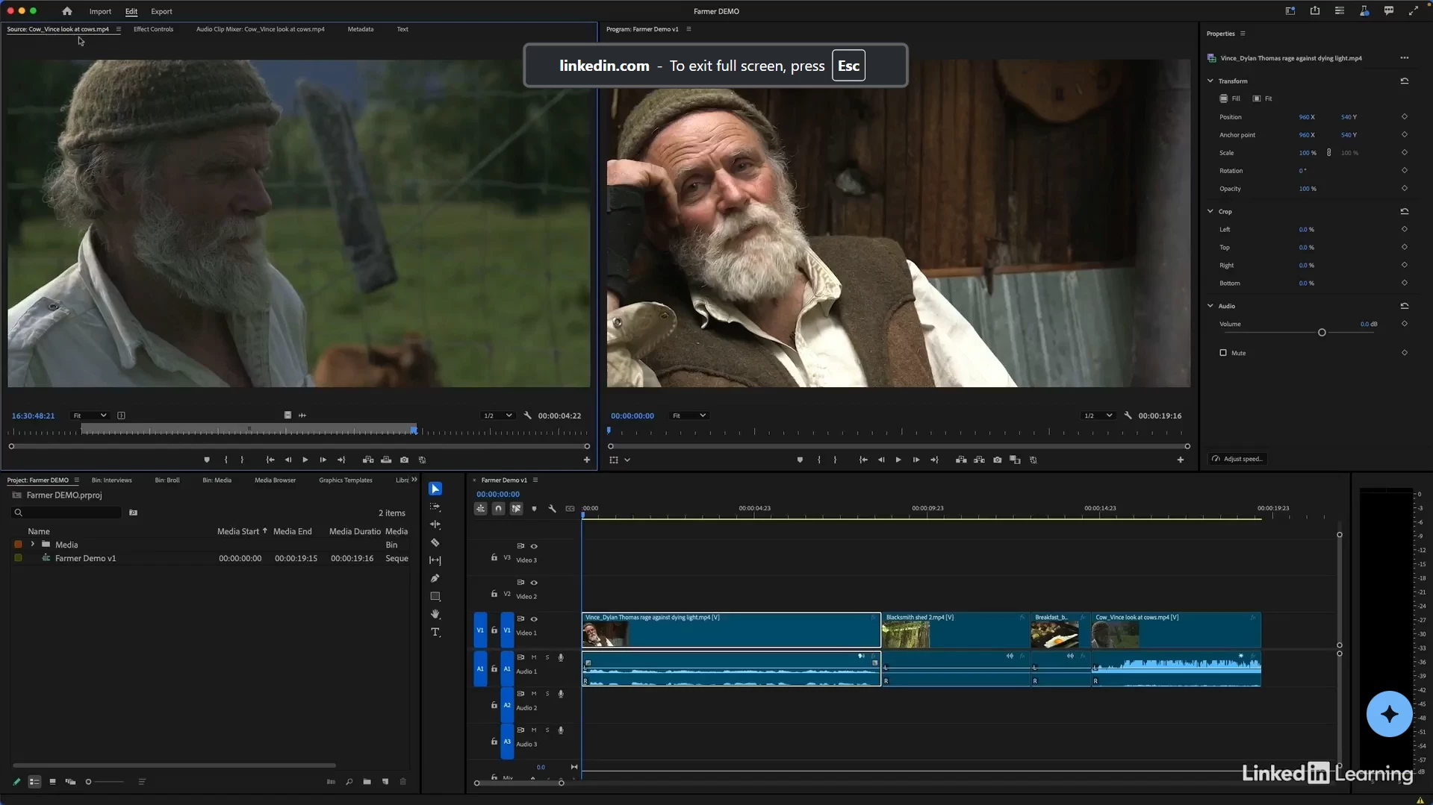
Task: Click the Volume slider handle
Action: tap(1322, 332)
